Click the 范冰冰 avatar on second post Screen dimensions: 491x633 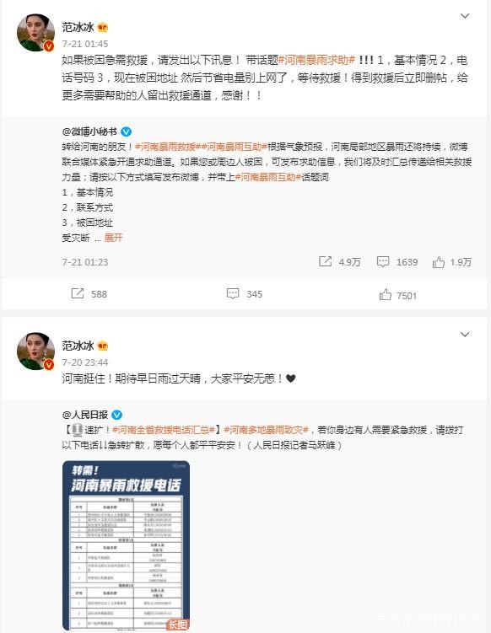tap(35, 351)
